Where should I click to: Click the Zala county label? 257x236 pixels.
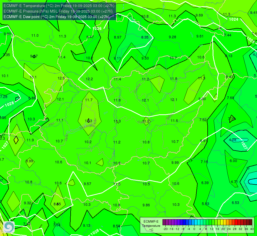pyautogui.click(x=66, y=138)
